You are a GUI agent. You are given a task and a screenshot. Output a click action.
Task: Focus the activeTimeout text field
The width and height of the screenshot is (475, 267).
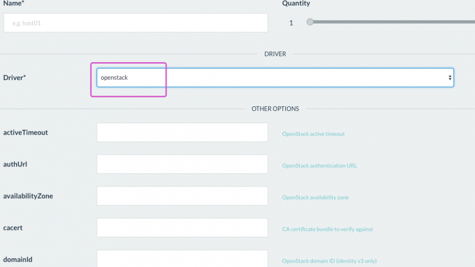[182, 132]
